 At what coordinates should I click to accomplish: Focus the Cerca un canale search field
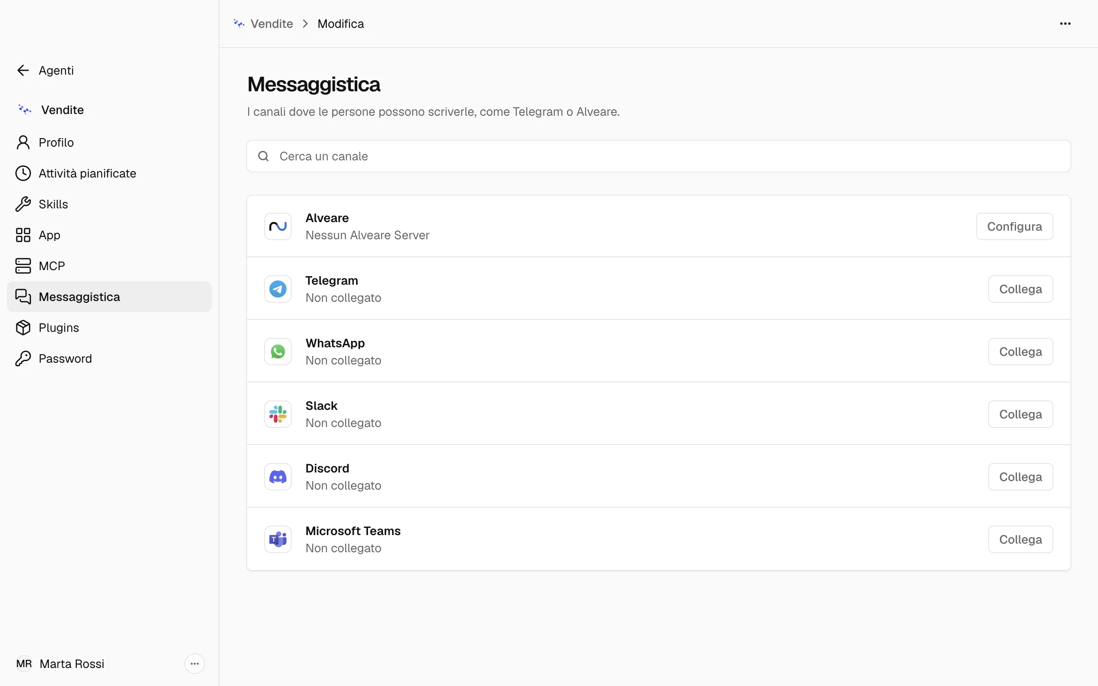(658, 156)
